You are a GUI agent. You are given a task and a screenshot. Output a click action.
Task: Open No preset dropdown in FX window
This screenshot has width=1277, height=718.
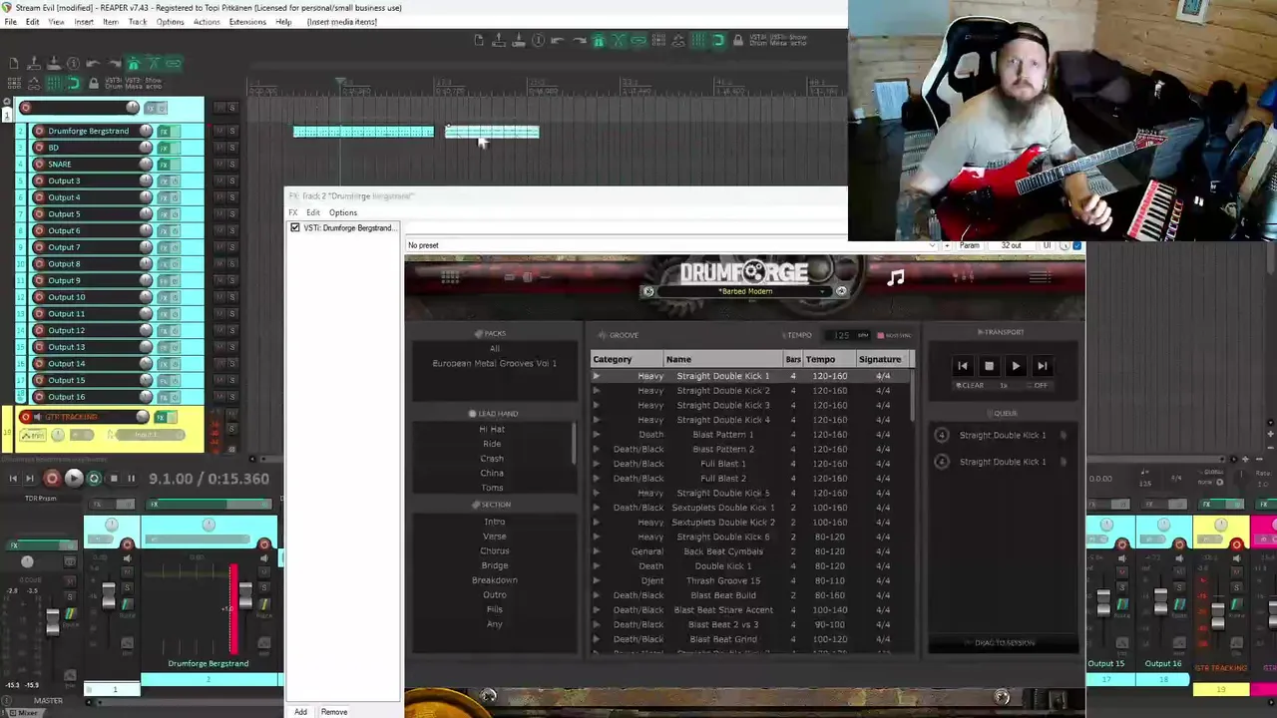[671, 245]
